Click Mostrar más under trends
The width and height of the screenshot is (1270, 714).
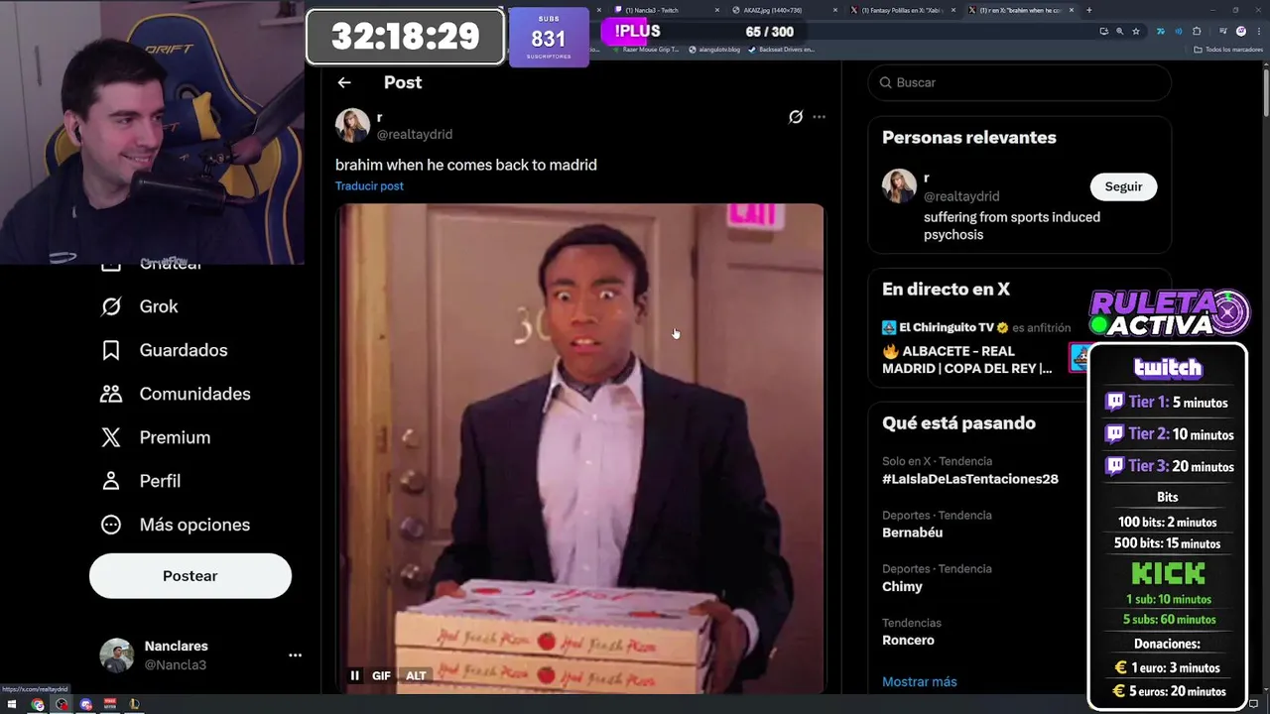920,682
